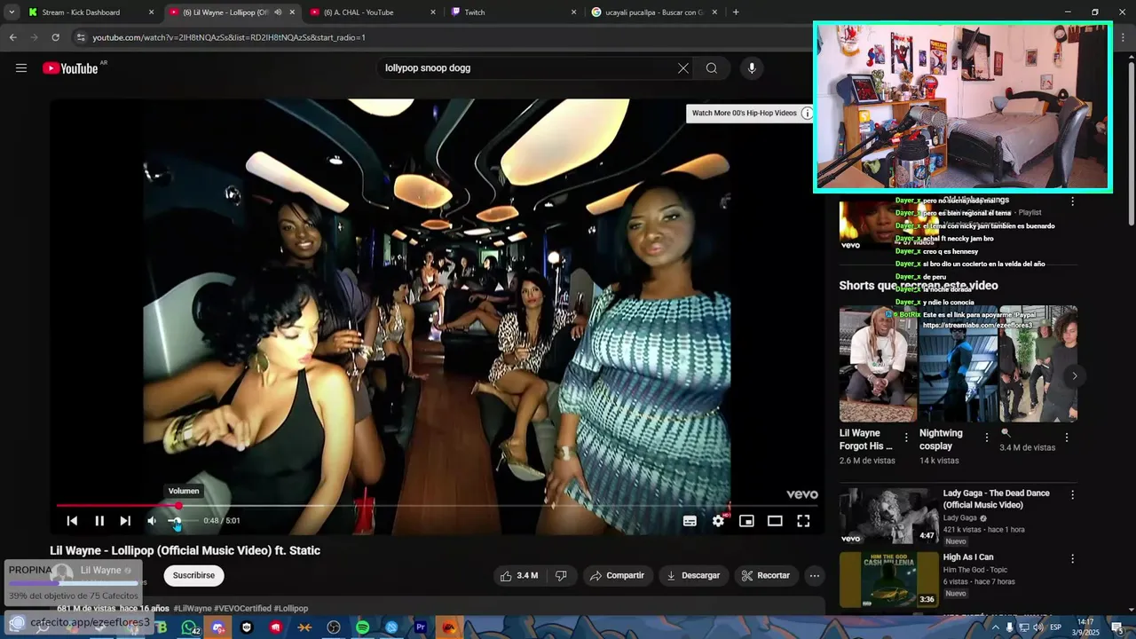Switch to A. CHAL - YouTube tab
The image size is (1136, 639).
(x=374, y=12)
